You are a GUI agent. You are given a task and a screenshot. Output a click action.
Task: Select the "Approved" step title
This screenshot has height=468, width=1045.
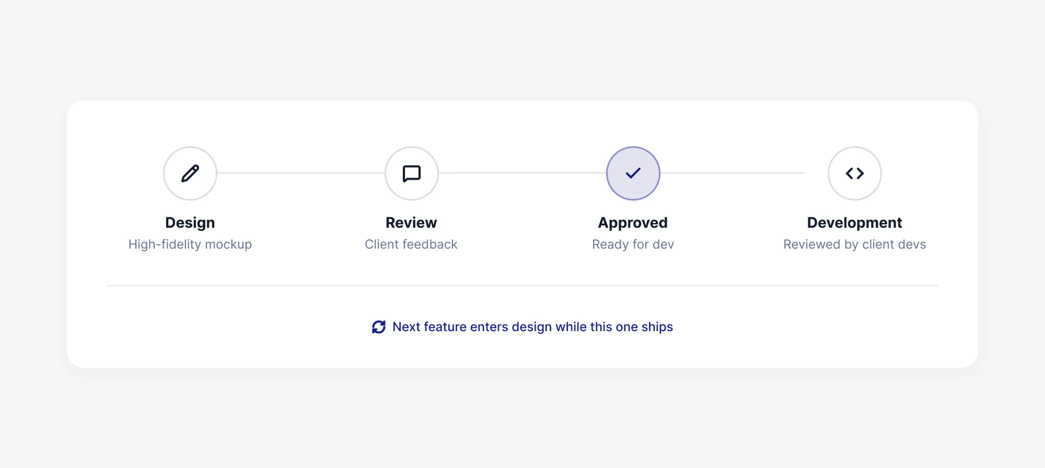pyautogui.click(x=633, y=223)
